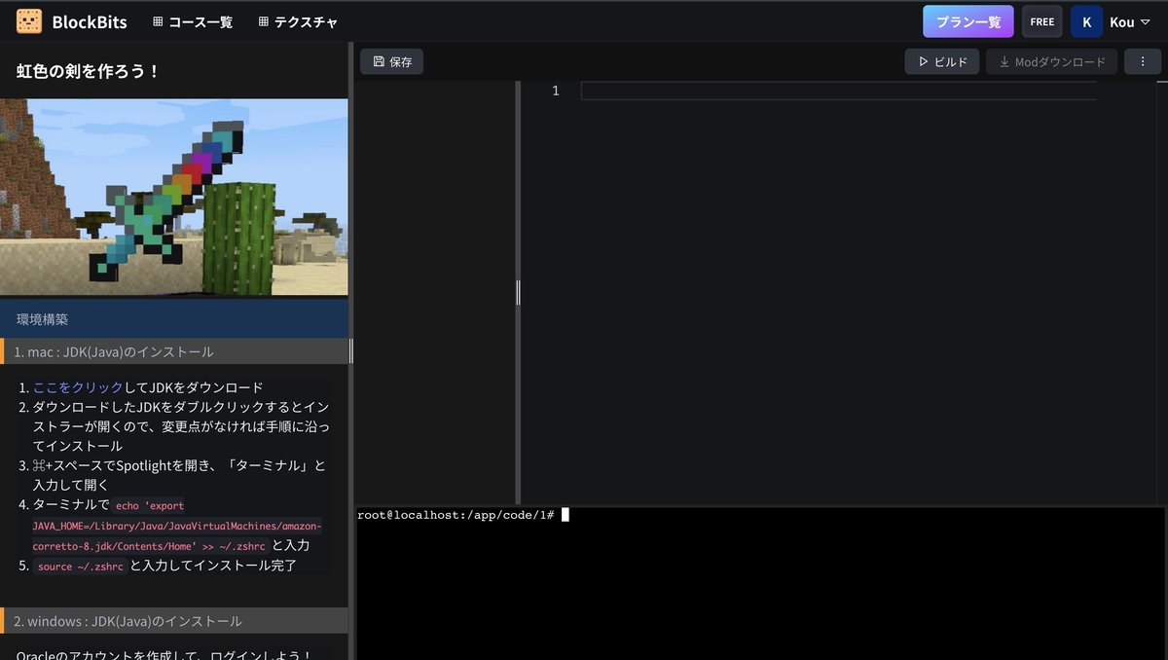Click the Modダウンロード button
The image size is (1168, 660).
point(1051,60)
